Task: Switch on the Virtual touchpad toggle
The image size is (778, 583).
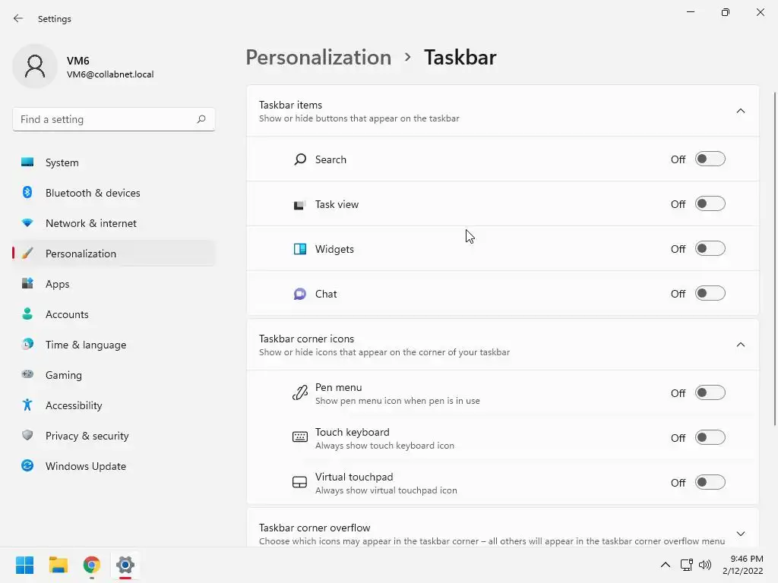Action: click(x=710, y=482)
